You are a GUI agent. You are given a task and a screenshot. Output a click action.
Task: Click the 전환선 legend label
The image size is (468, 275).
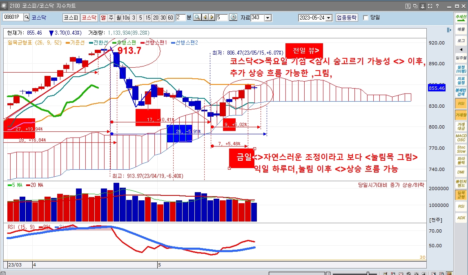(x=98, y=43)
